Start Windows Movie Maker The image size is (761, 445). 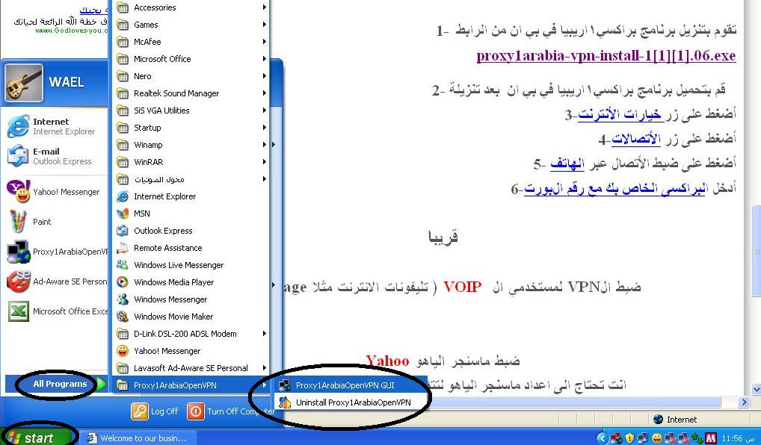tap(123, 317)
